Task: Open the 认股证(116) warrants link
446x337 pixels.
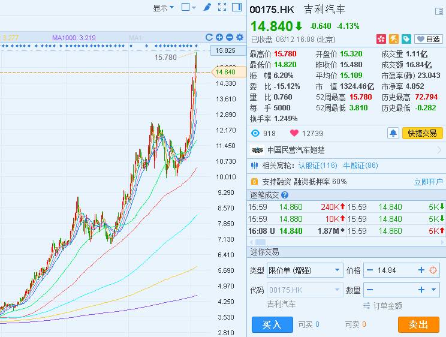Action: [318, 166]
